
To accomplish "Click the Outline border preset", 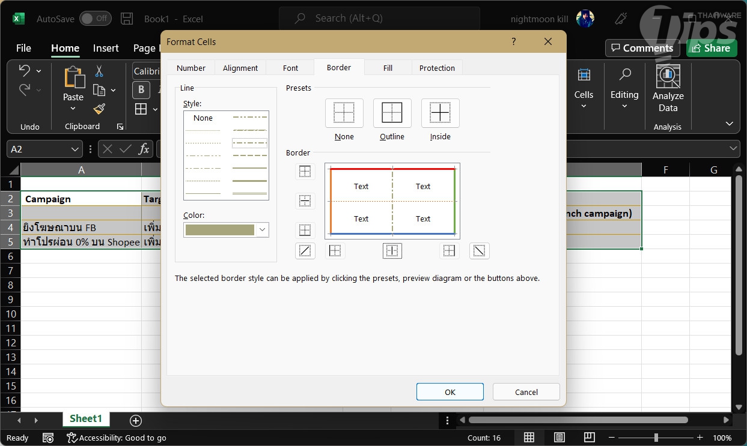I will [x=392, y=113].
